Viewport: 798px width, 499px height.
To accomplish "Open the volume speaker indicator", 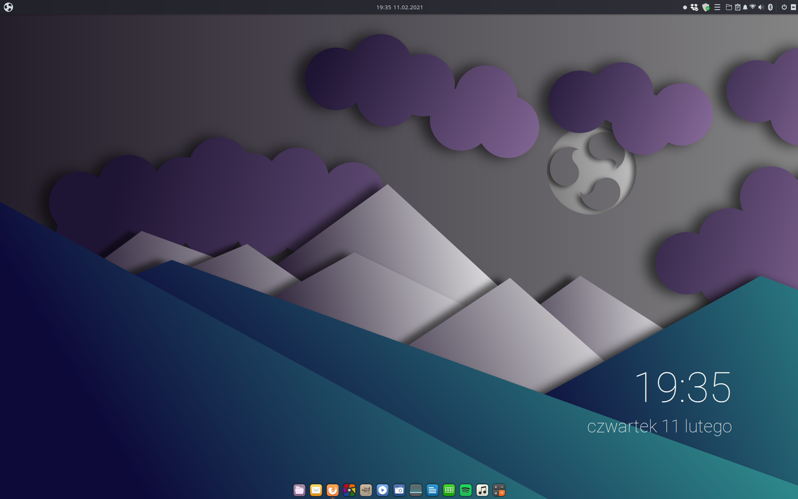I will coord(761,7).
